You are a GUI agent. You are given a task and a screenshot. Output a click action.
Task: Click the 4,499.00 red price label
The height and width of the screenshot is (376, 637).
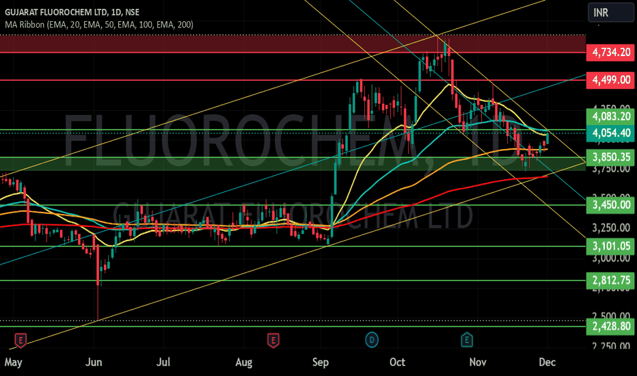610,80
